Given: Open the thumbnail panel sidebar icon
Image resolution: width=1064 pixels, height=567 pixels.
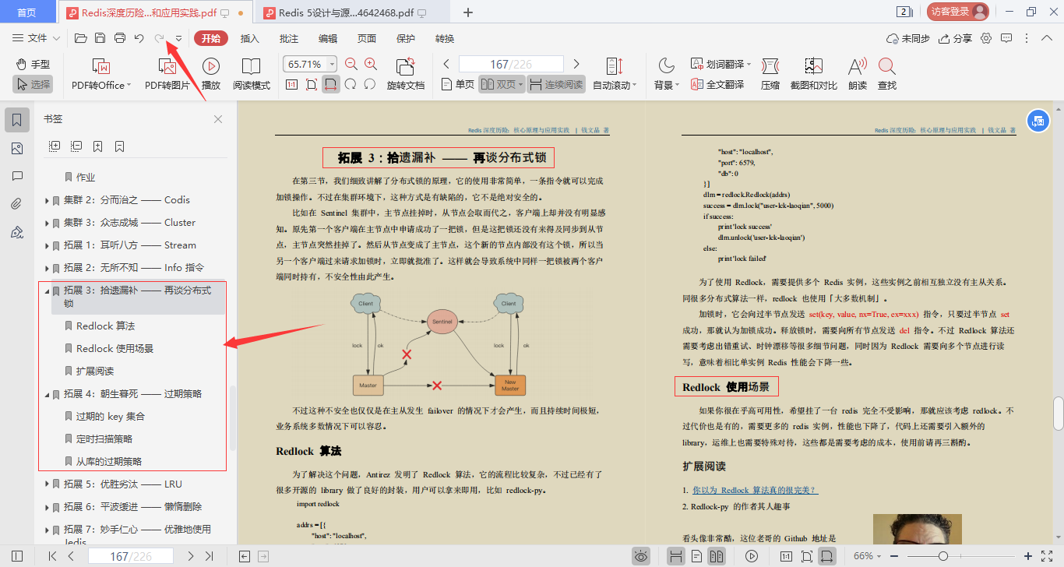Looking at the screenshot, I should pos(17,148).
